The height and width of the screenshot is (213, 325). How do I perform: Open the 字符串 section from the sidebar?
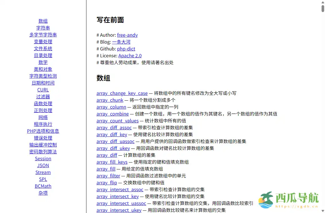pyautogui.click(x=43, y=28)
